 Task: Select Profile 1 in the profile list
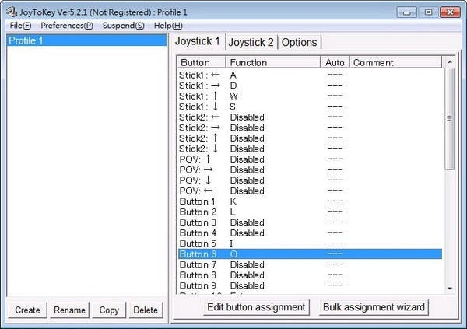click(x=86, y=40)
